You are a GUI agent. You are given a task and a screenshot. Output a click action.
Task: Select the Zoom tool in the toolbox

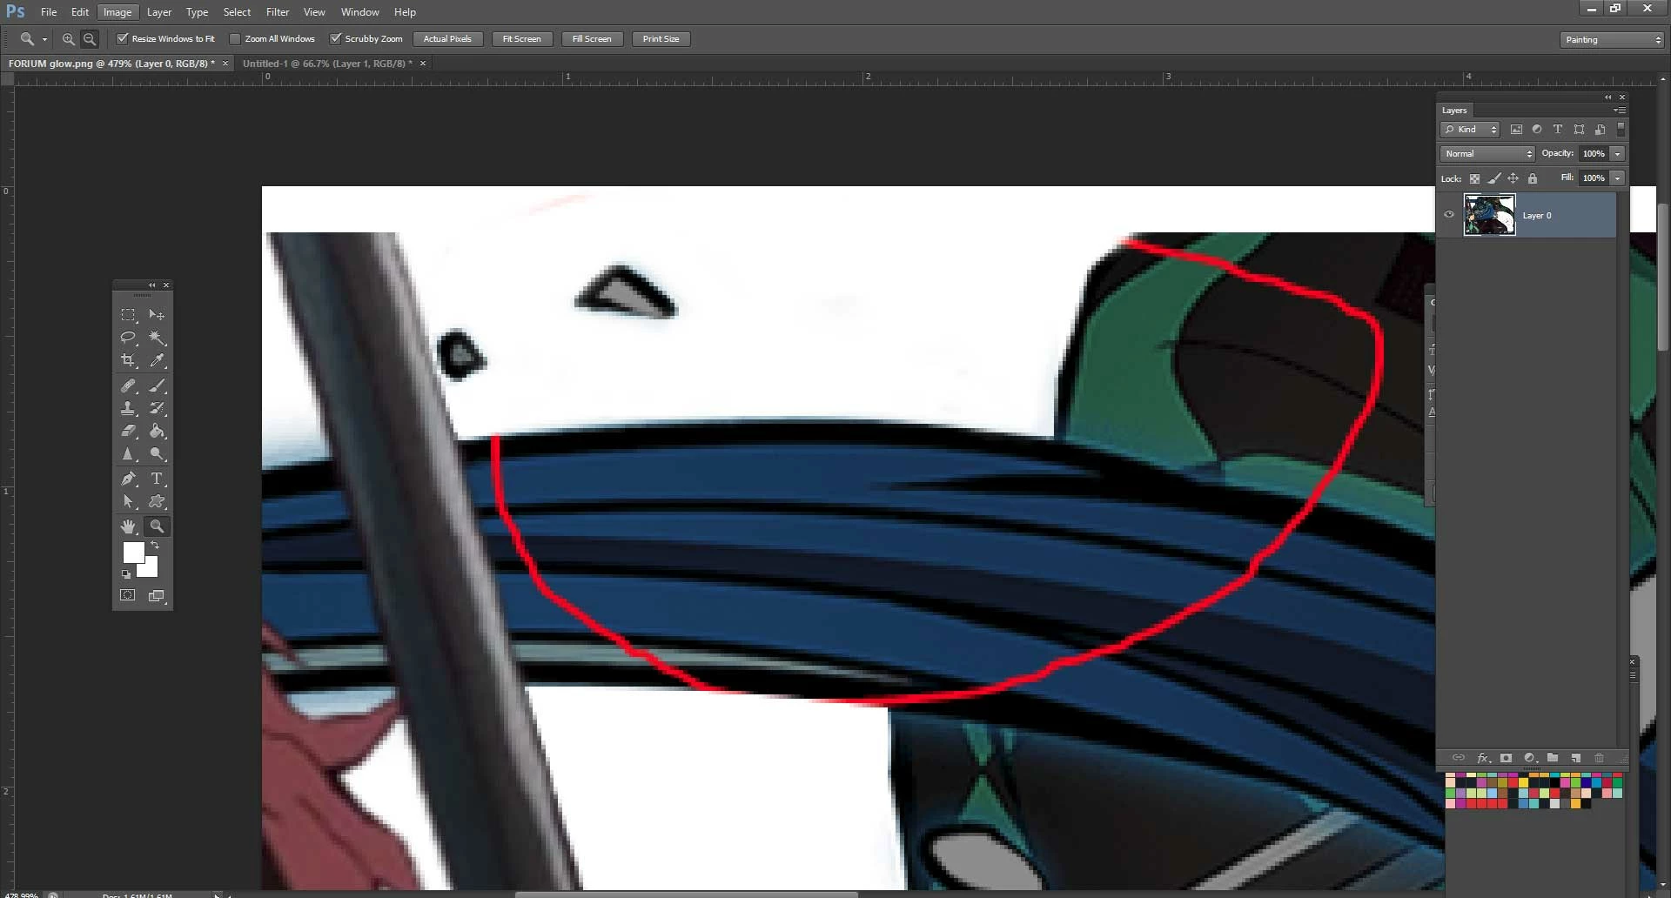click(x=157, y=526)
